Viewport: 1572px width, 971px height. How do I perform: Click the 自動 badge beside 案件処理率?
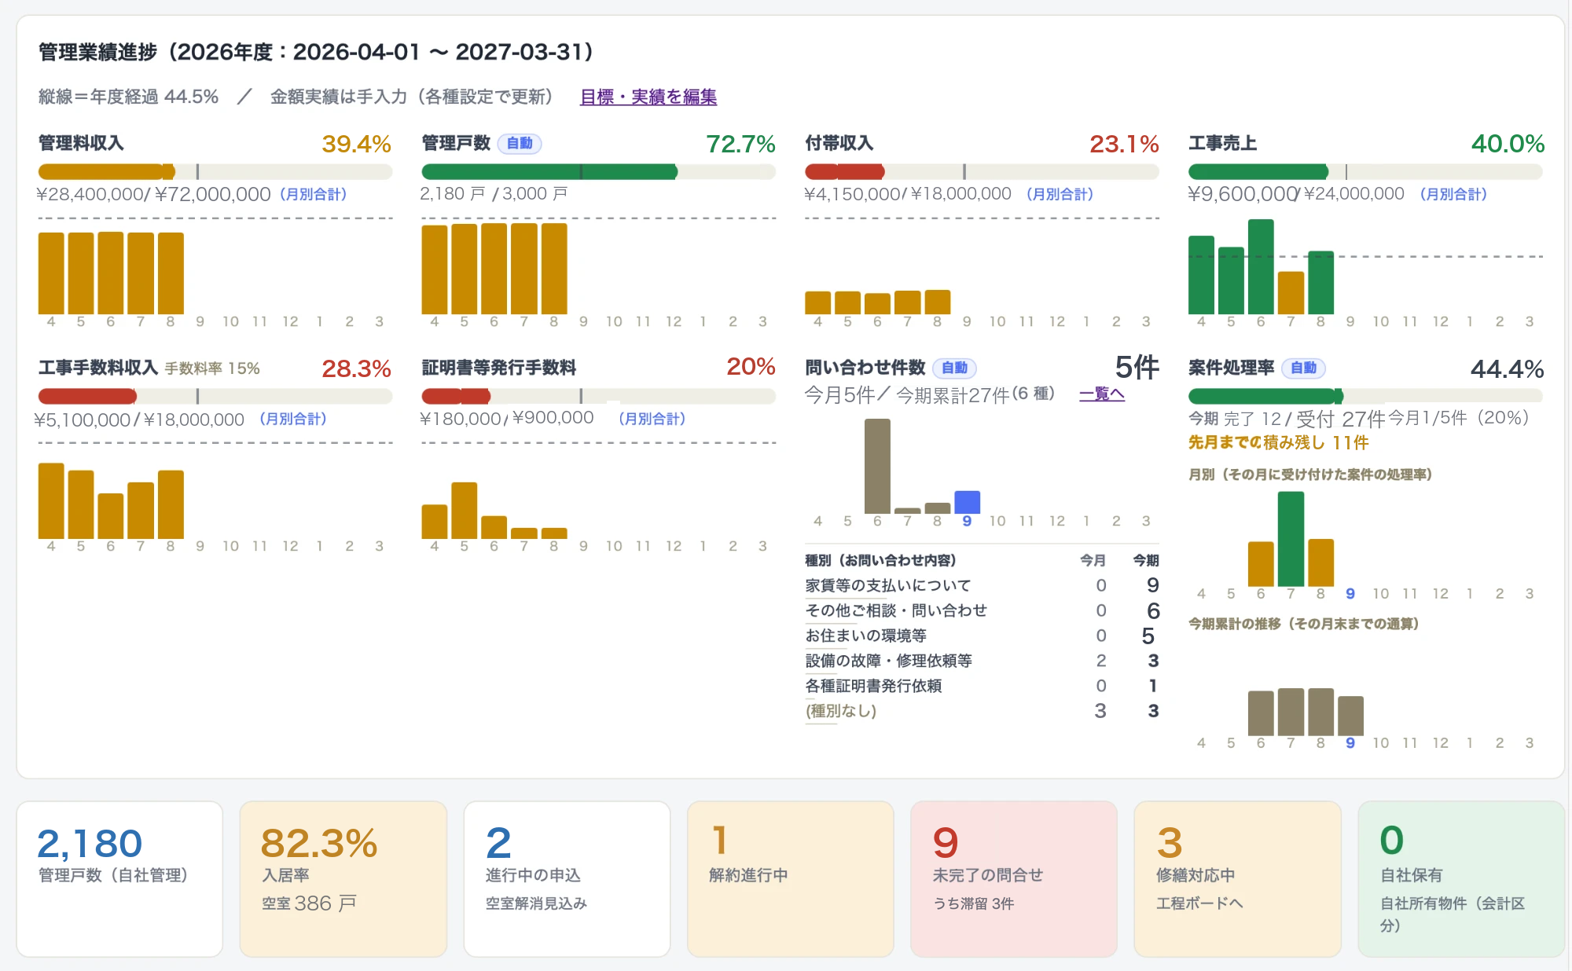(1303, 368)
